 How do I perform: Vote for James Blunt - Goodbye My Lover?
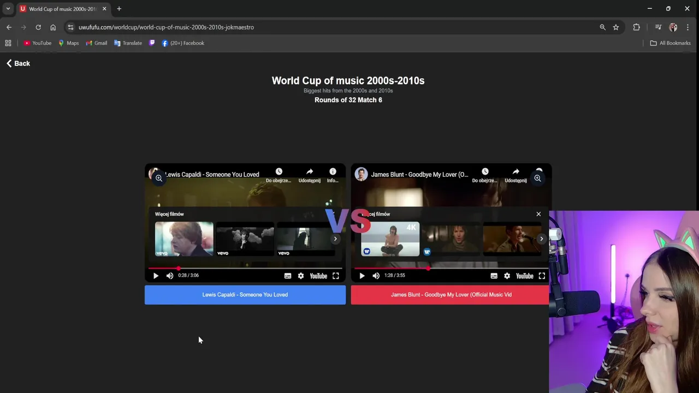(x=450, y=295)
